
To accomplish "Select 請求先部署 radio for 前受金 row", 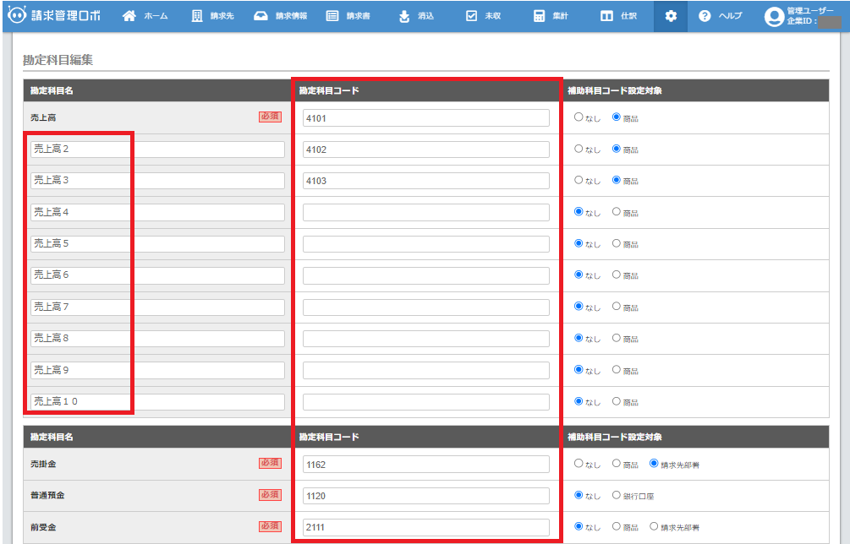I will click(x=653, y=526).
